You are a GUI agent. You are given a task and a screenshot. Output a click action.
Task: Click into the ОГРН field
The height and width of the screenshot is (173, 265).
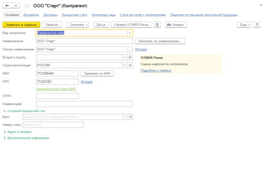pyautogui.click(x=57, y=96)
